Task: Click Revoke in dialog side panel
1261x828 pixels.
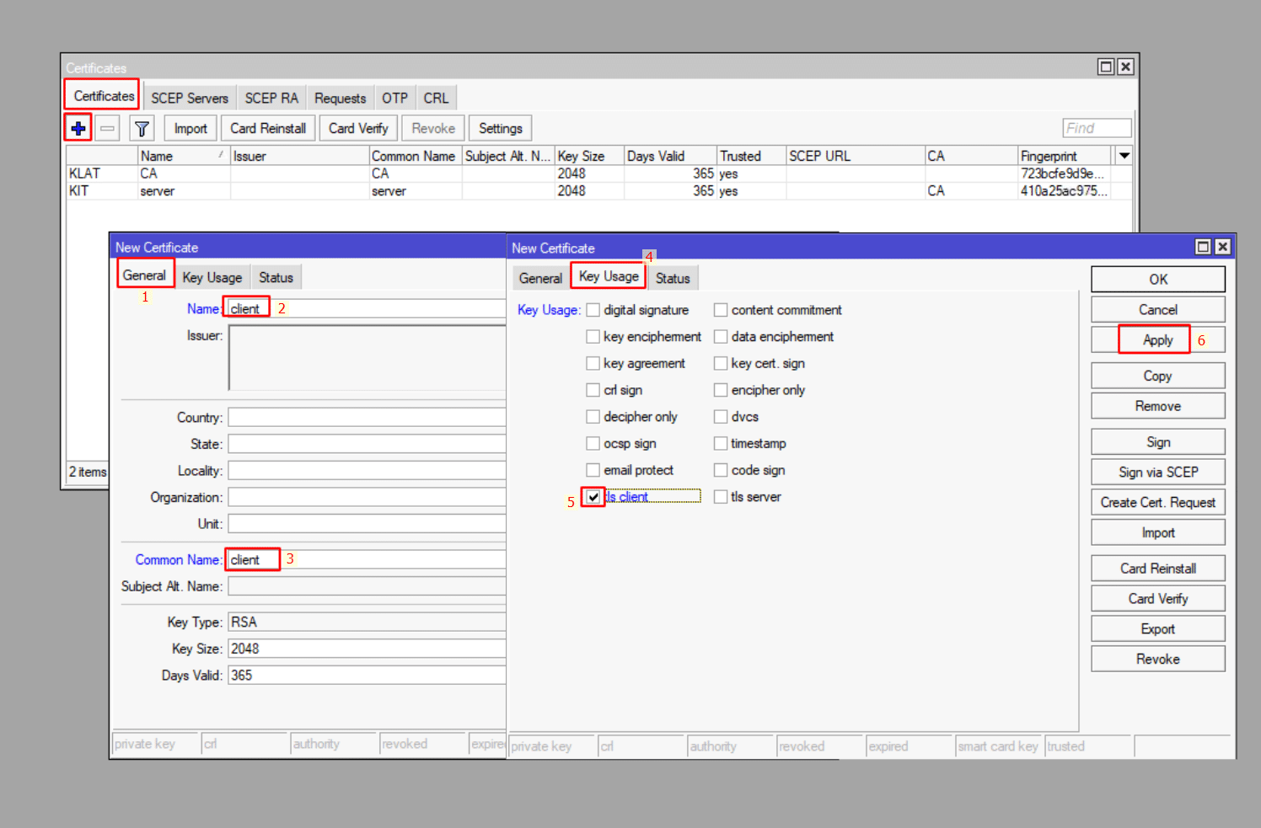Action: [x=1158, y=660]
